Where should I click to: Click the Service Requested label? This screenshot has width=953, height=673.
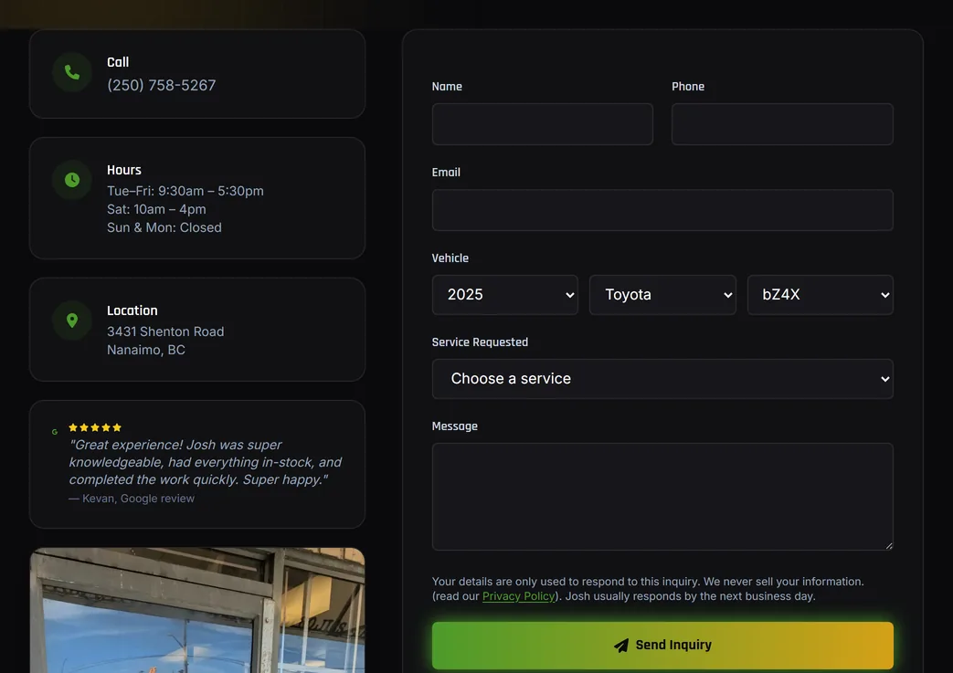[x=480, y=342]
